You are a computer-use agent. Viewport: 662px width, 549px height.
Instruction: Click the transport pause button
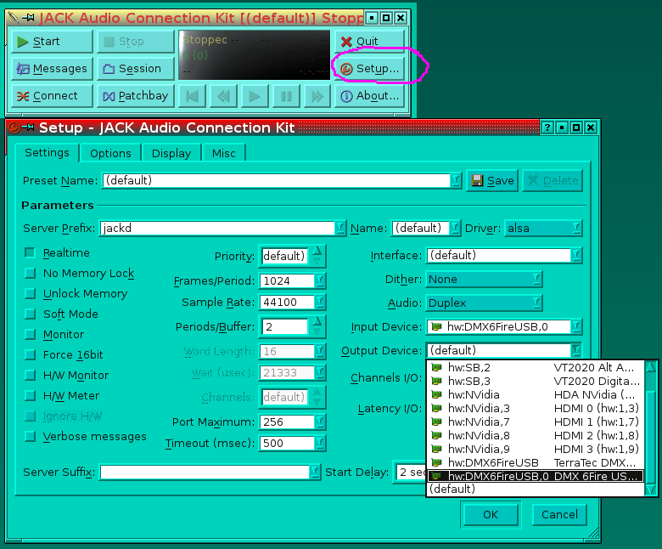[x=286, y=96]
